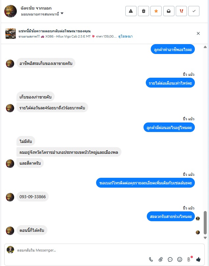Viewport: 209px width, 266px height.
Task: Start a phone call from composer
Action: point(151,259)
